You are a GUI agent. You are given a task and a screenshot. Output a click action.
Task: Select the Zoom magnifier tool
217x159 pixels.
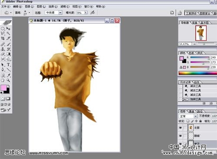pos(8,80)
